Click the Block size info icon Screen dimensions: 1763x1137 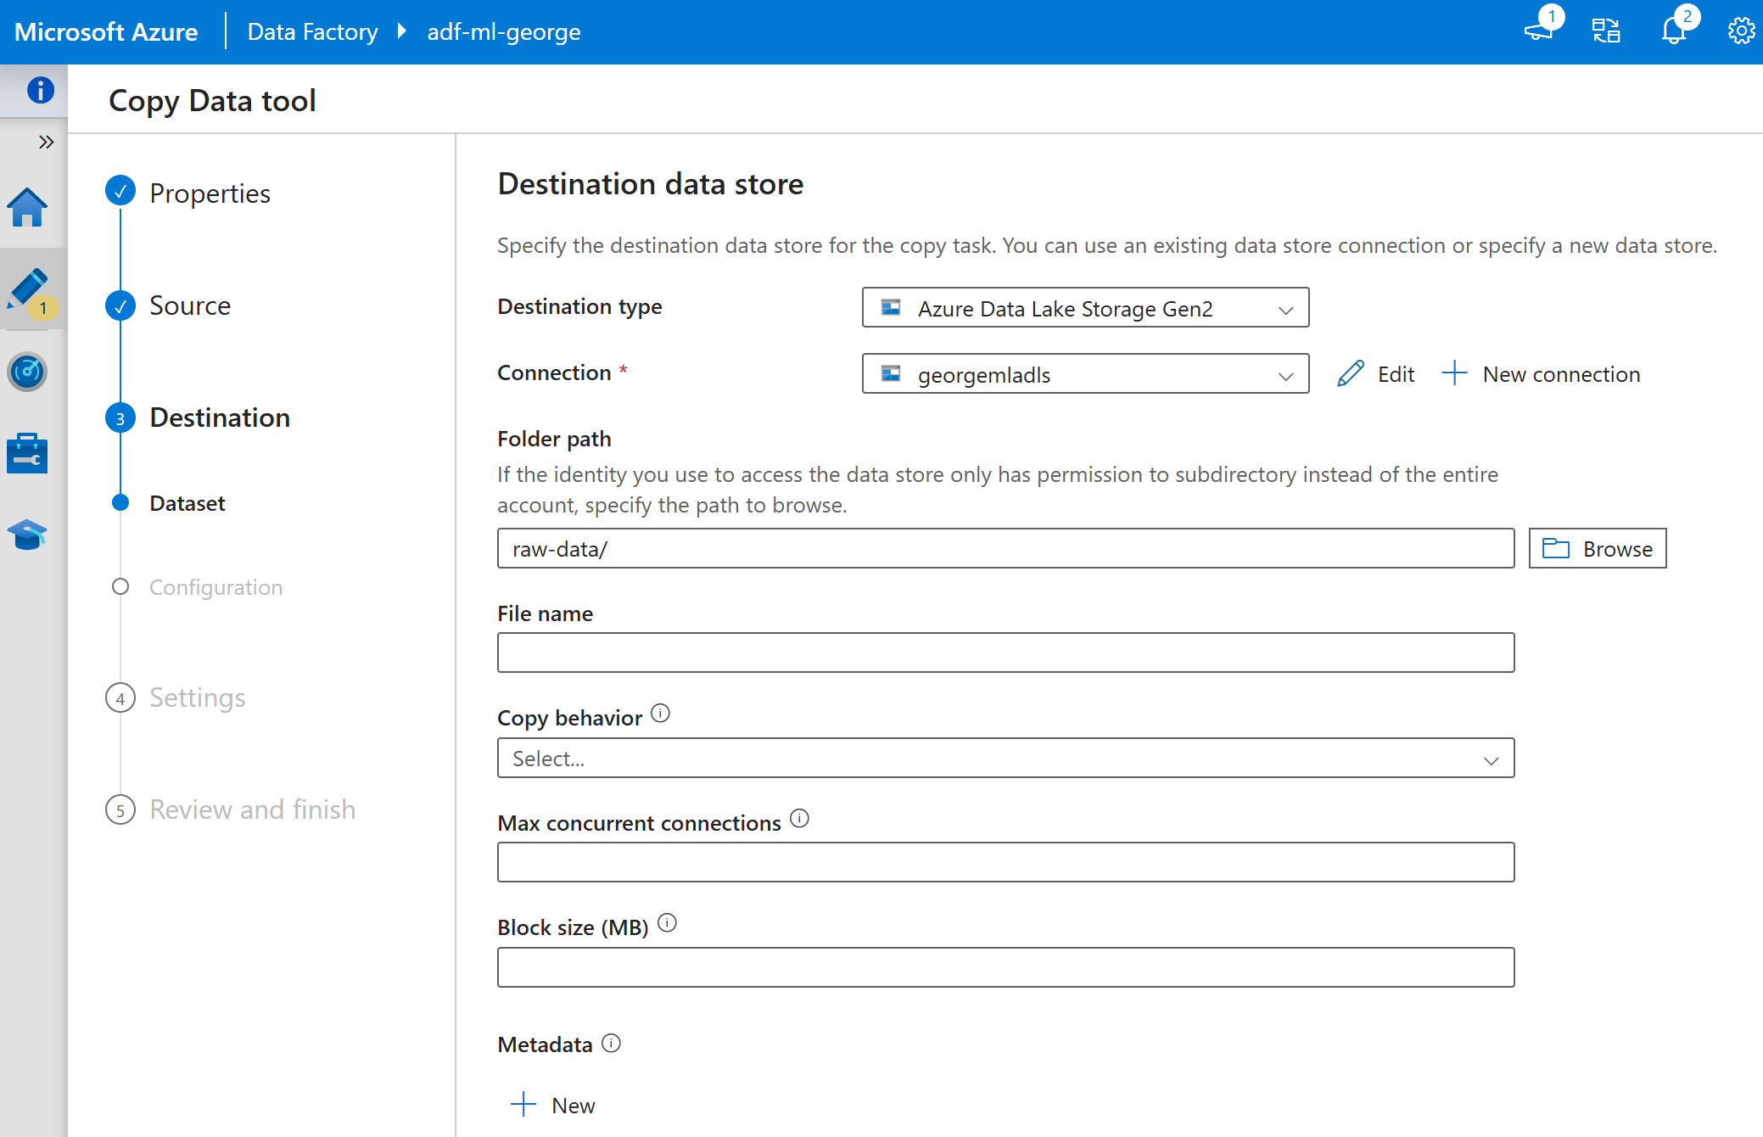pyautogui.click(x=668, y=923)
